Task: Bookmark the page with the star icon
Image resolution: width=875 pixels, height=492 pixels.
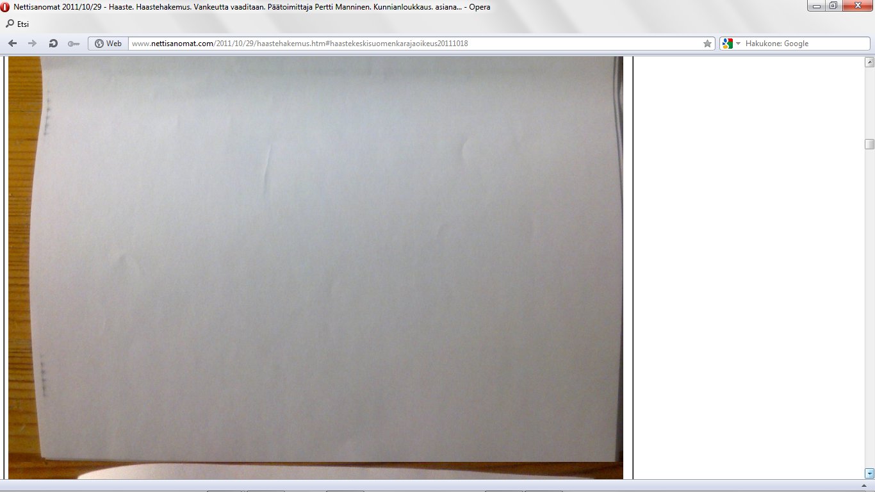Action: click(x=707, y=44)
